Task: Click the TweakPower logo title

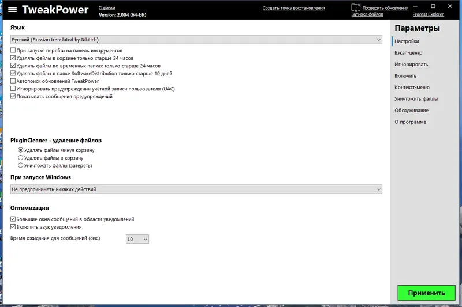Action: click(55, 10)
